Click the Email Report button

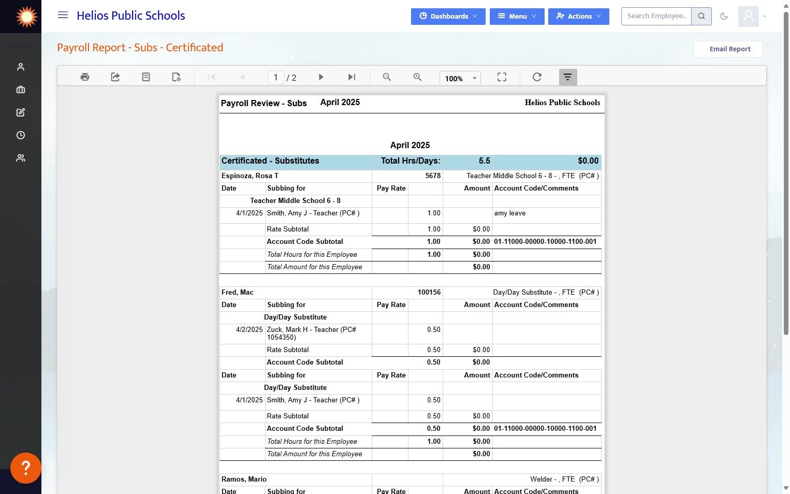tap(729, 49)
